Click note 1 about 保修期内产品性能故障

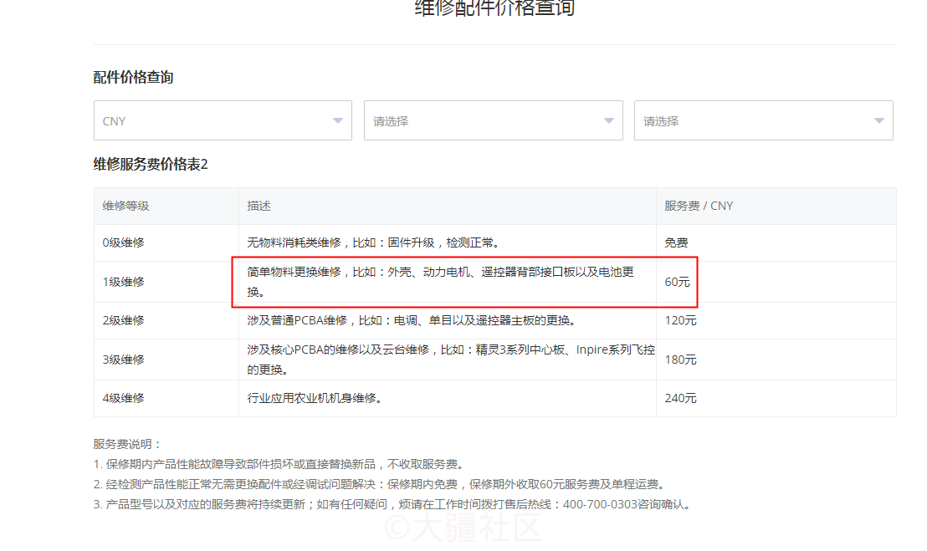281,464
